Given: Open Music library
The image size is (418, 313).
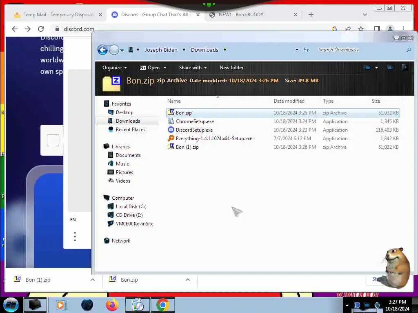Looking at the screenshot, I should coord(122,164).
